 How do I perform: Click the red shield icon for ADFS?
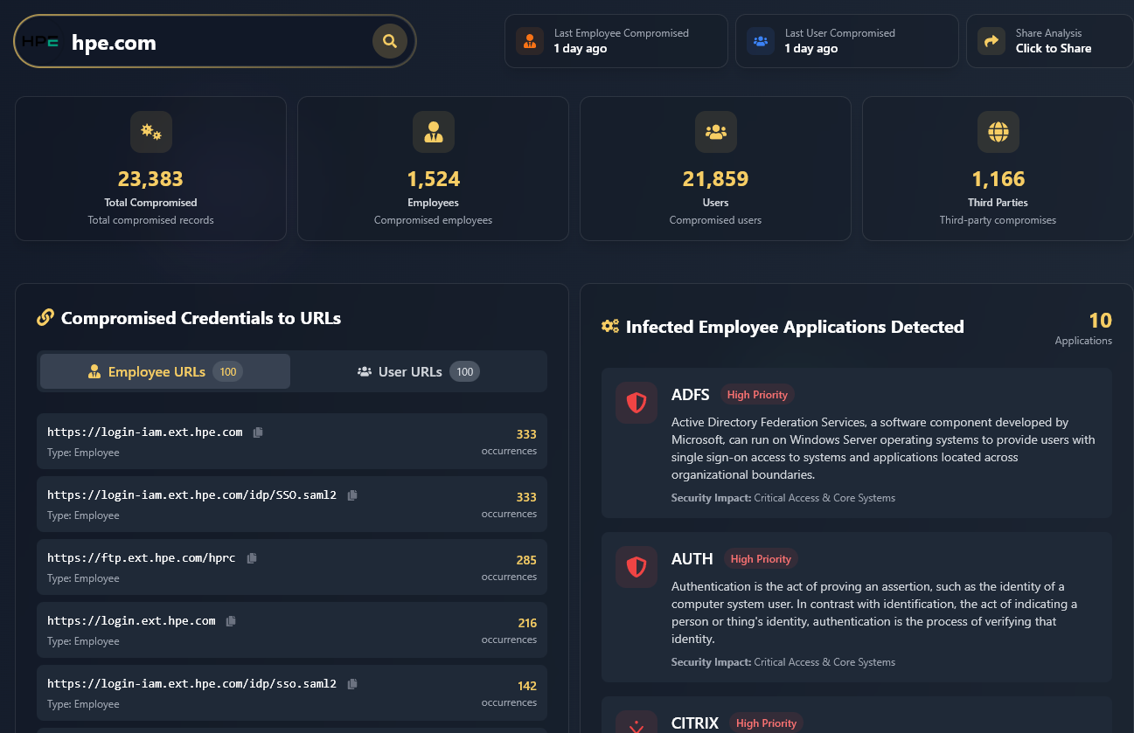click(x=637, y=403)
